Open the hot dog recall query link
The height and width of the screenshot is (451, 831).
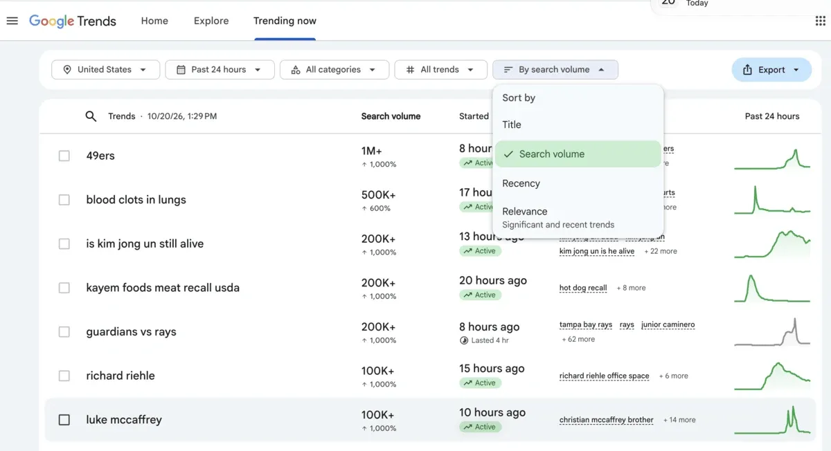click(583, 288)
